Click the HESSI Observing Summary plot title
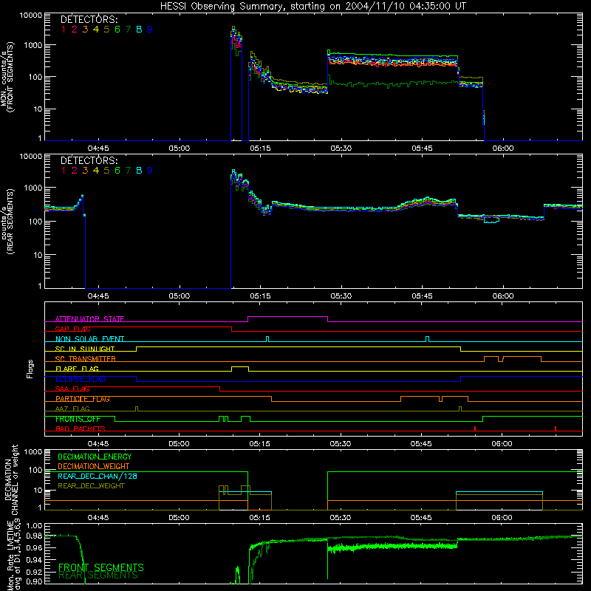591x591 pixels. [313, 6]
